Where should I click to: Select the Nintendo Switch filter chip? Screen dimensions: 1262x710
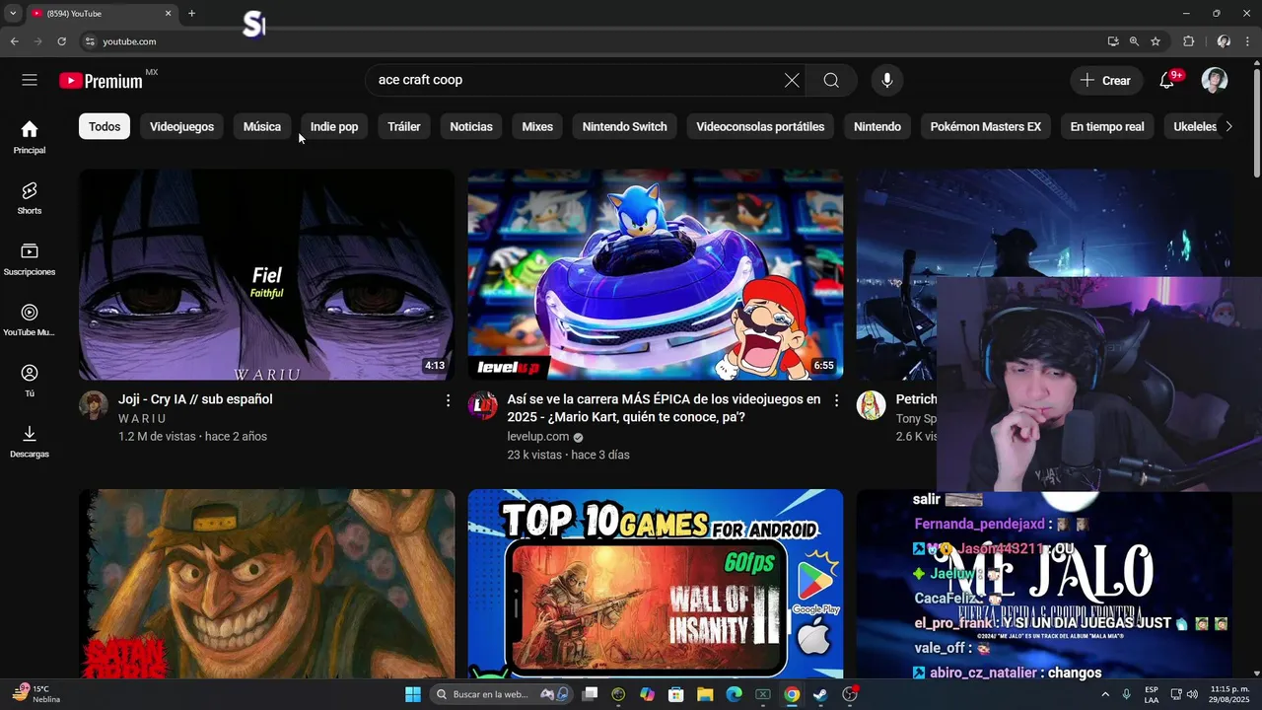pos(625,126)
